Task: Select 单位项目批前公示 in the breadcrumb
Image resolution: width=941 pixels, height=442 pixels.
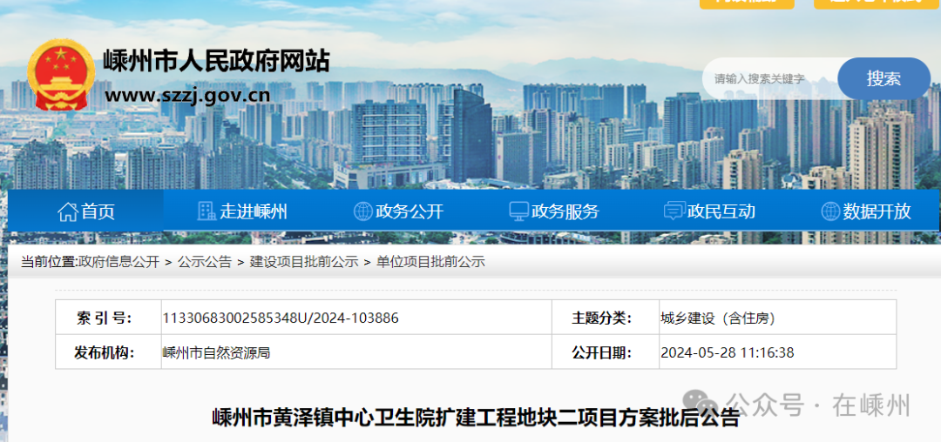Action: point(430,262)
